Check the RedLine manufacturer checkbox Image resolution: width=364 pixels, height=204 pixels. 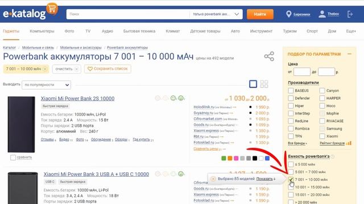291,121
